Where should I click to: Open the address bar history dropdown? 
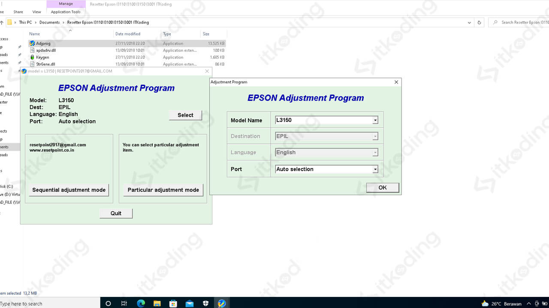[470, 22]
